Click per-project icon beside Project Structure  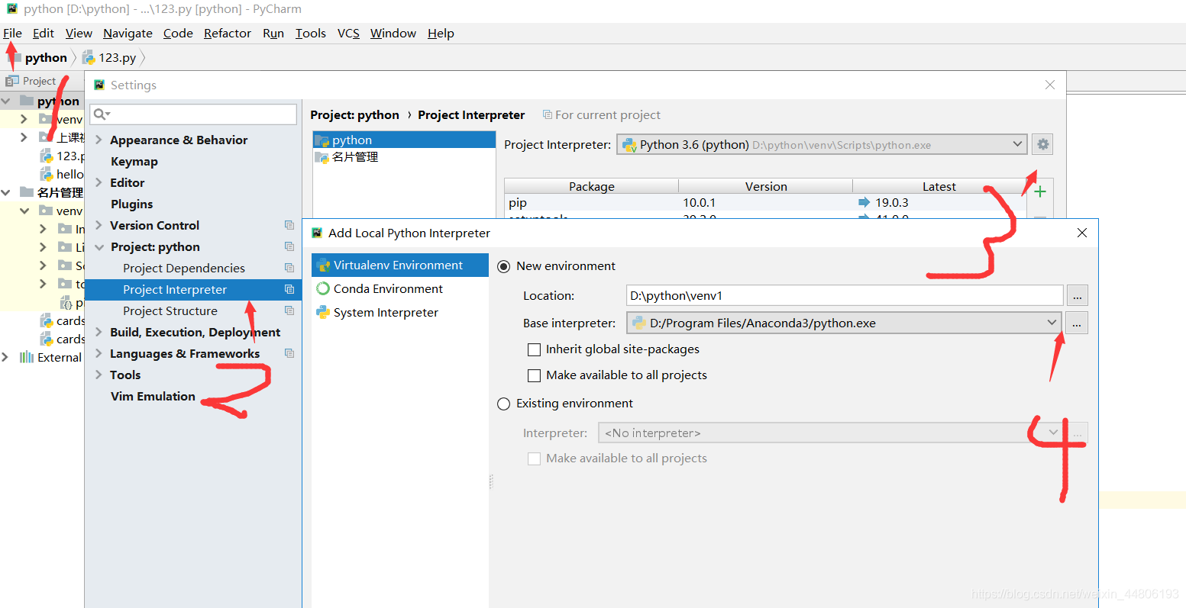pos(289,310)
